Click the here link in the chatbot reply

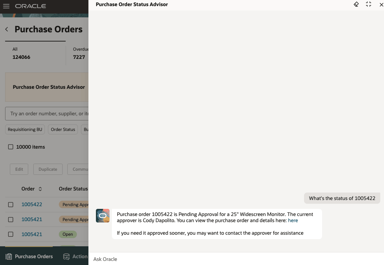293,220
